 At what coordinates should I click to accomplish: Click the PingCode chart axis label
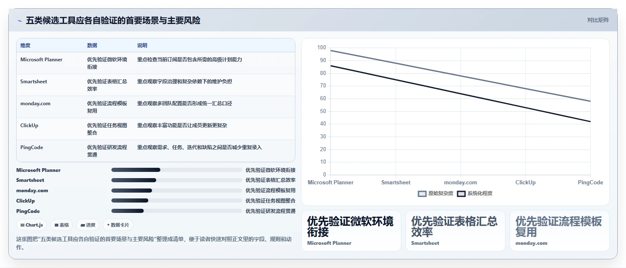590,182
